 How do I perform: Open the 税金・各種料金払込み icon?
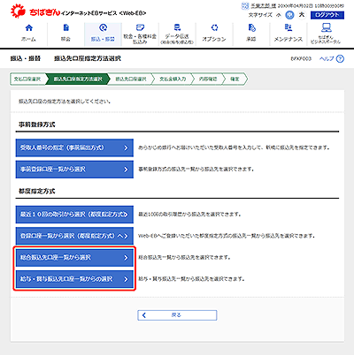coord(140,27)
